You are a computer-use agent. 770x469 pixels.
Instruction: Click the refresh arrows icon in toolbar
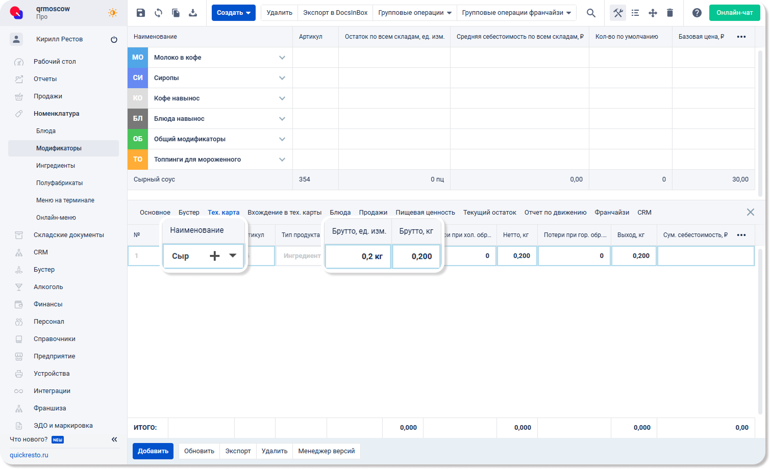tap(158, 13)
